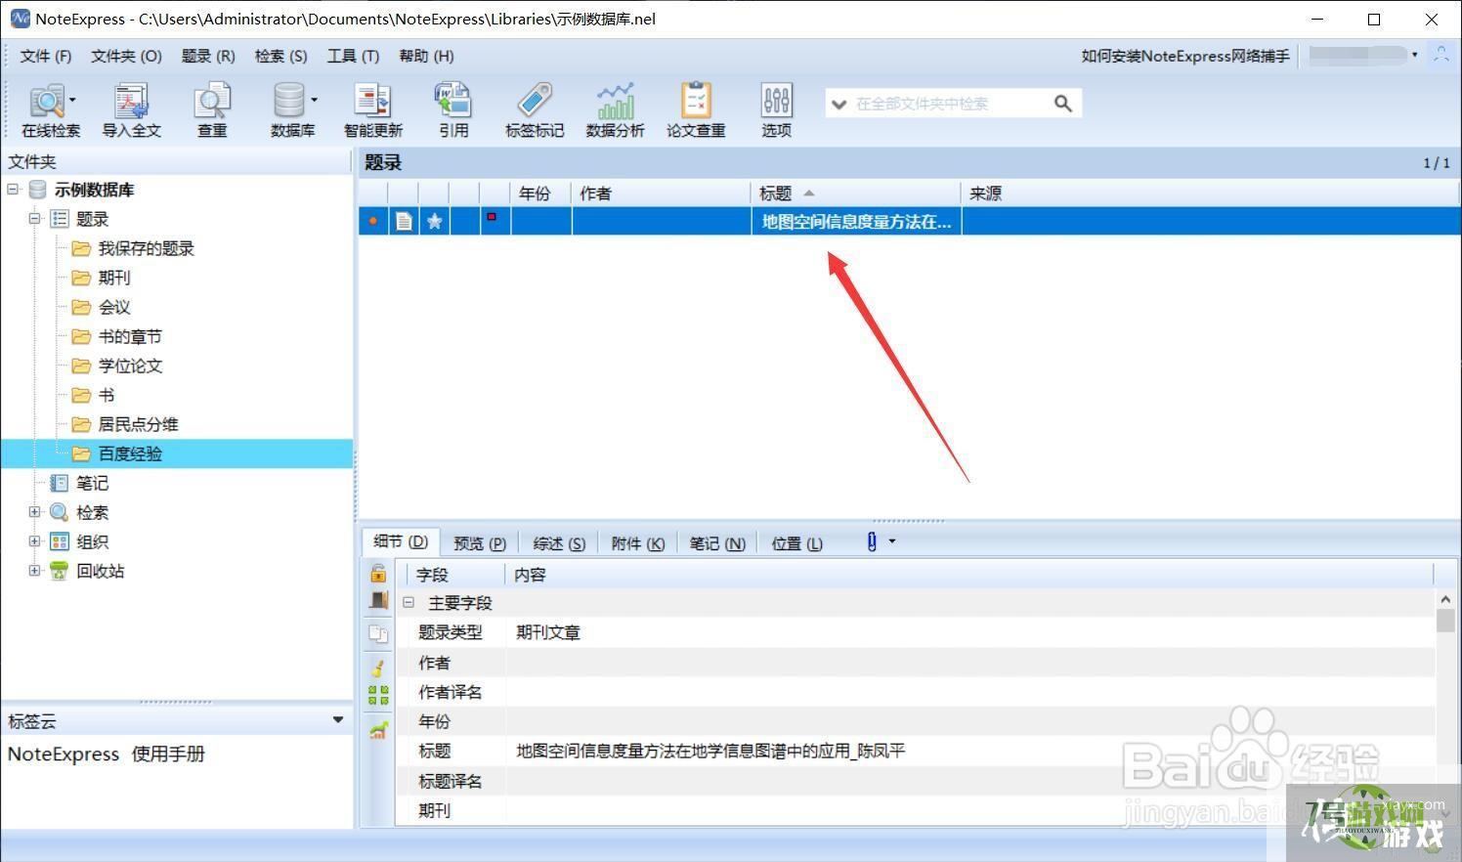
Task: Collapse the 示例数据库 tree node
Action: [x=13, y=190]
